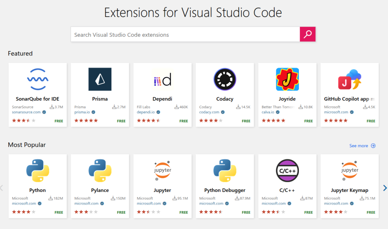Select the C/C++ extension title
Image resolution: width=388 pixels, height=229 pixels.
[x=287, y=191]
